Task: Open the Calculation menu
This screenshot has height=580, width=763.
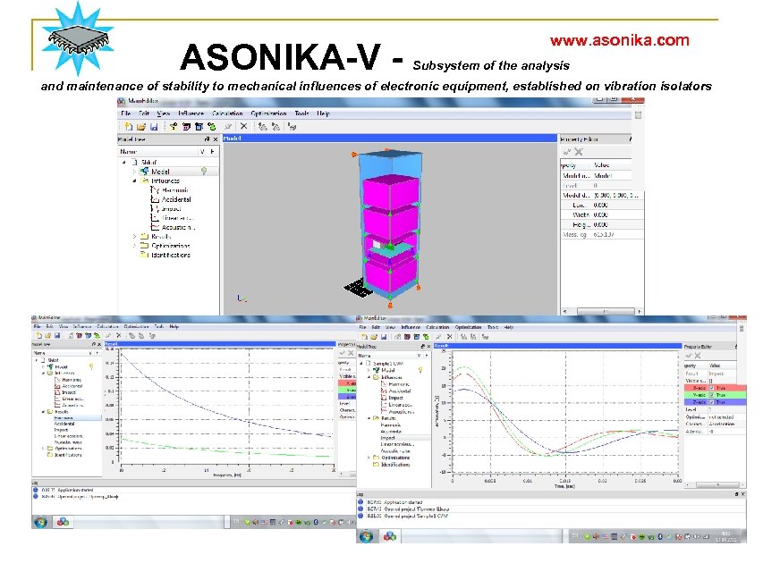Action: click(225, 114)
